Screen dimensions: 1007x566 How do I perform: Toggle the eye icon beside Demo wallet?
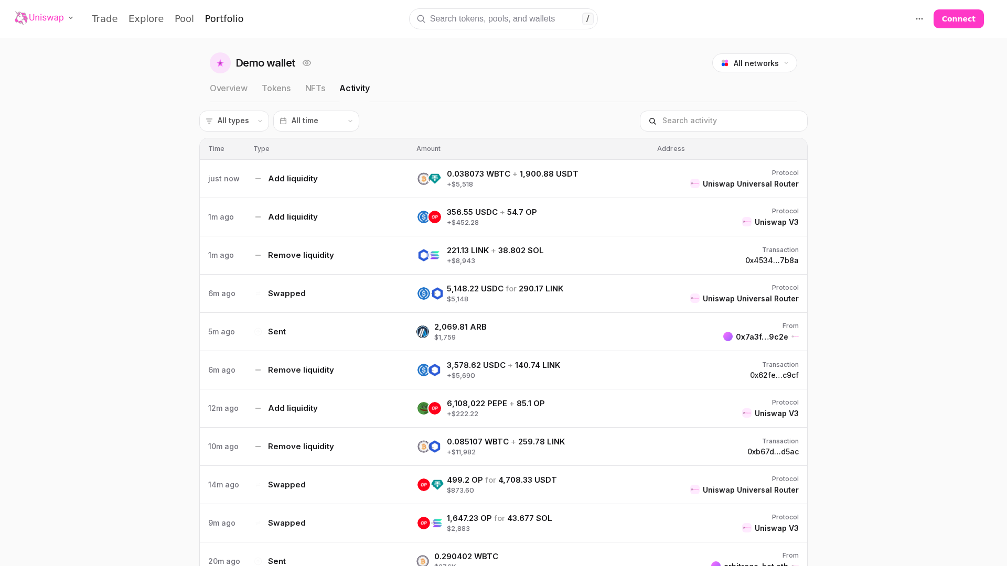tap(307, 63)
